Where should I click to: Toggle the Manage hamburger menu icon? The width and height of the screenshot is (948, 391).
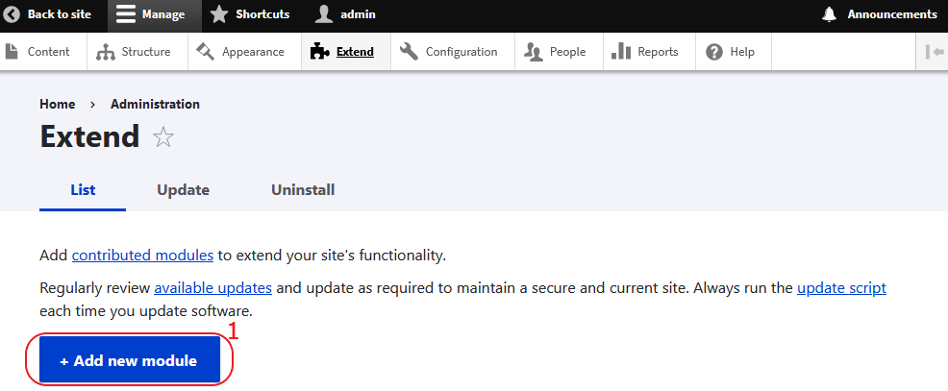point(126,14)
